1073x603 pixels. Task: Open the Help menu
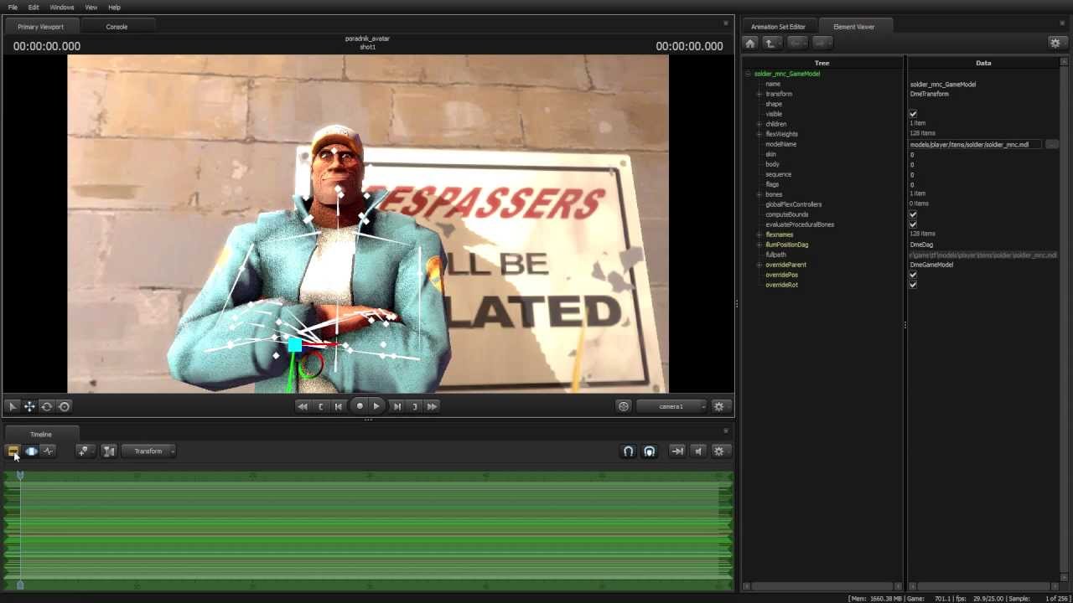tap(114, 8)
